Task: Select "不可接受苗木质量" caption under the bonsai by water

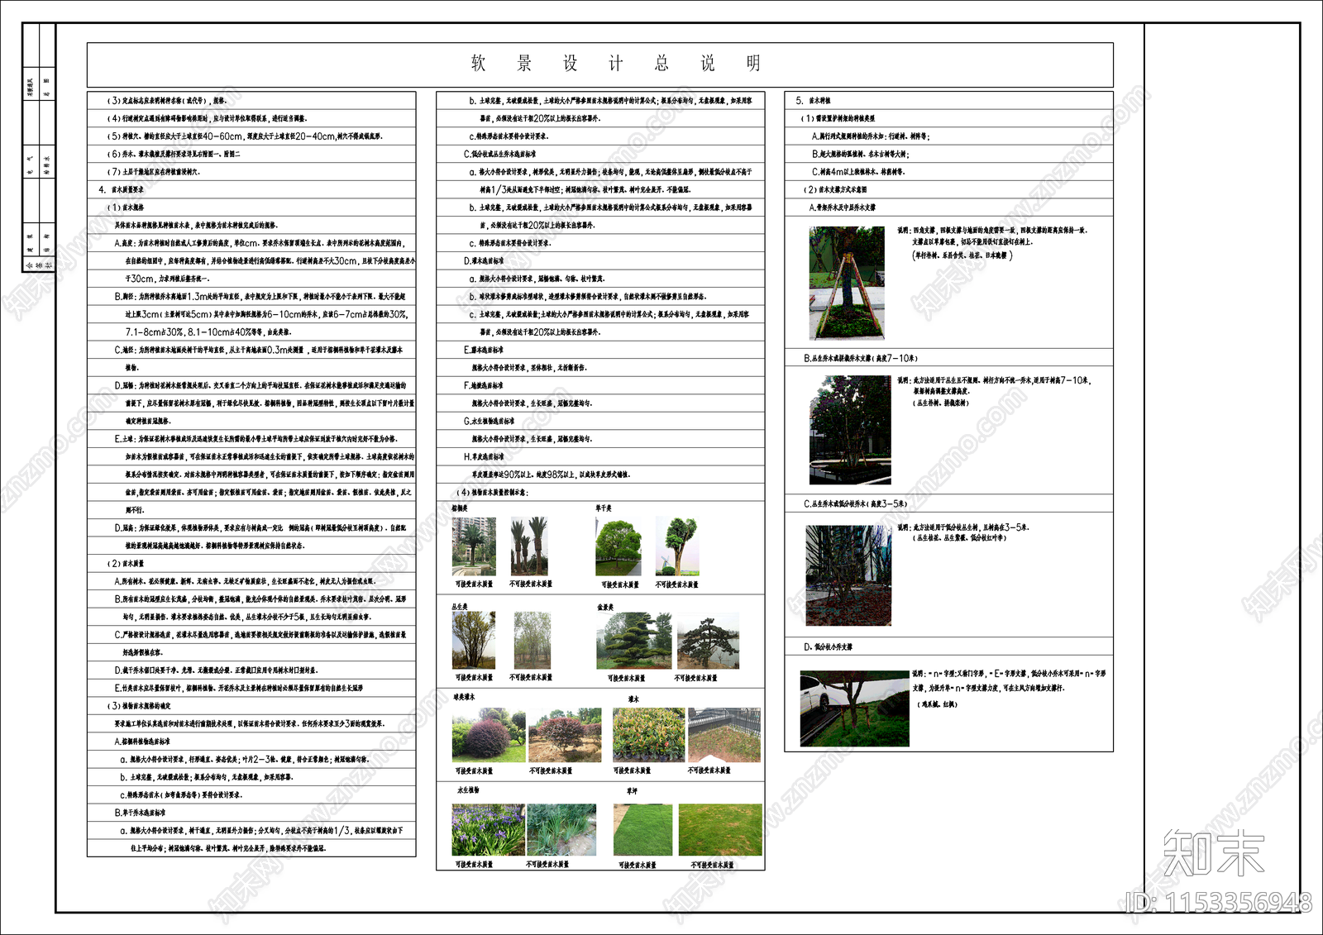Action: [x=696, y=678]
